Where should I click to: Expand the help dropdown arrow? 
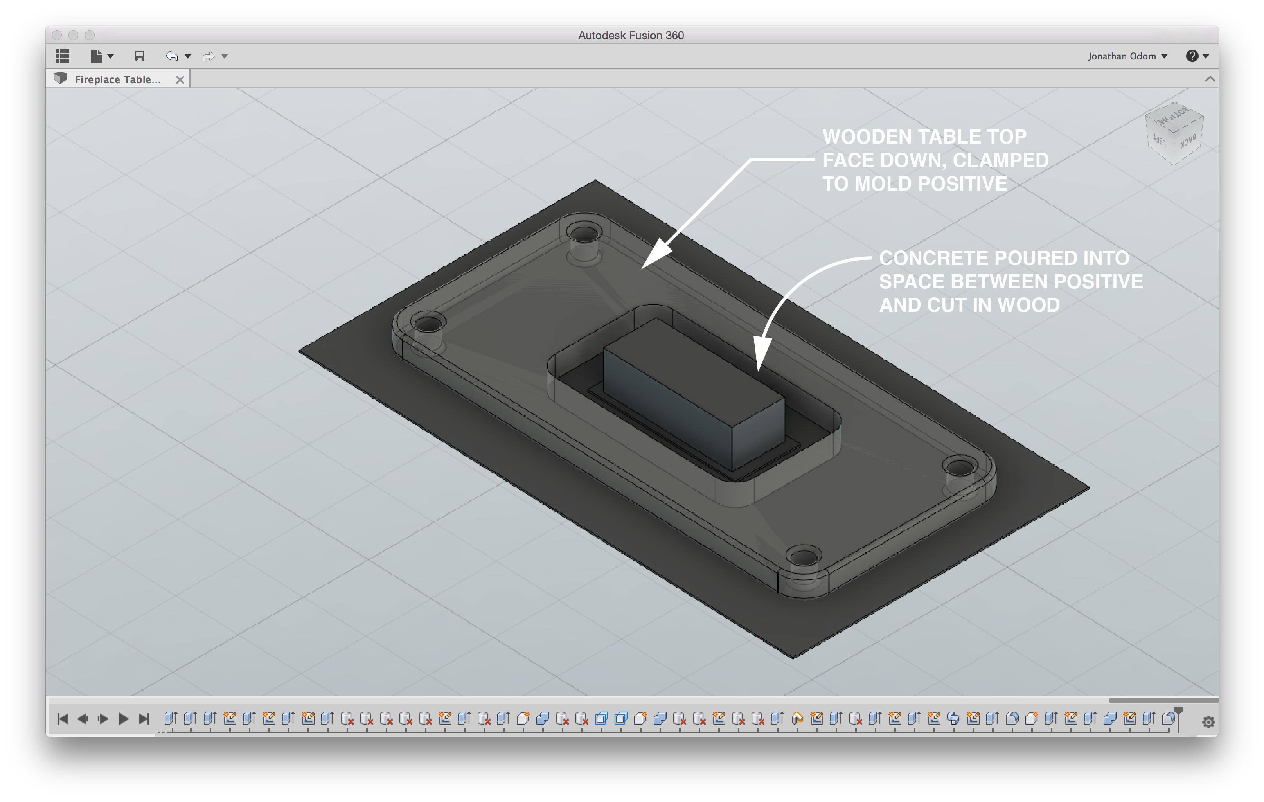tap(1206, 56)
